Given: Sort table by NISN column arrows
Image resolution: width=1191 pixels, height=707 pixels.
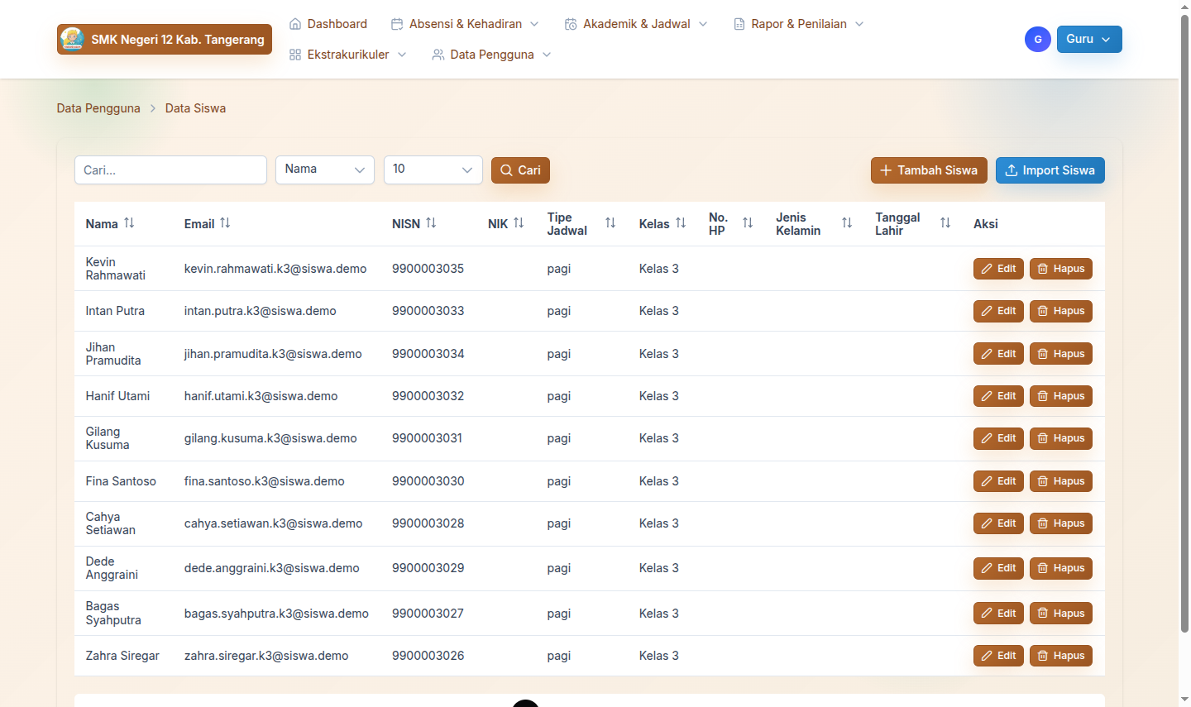Looking at the screenshot, I should click(x=431, y=223).
